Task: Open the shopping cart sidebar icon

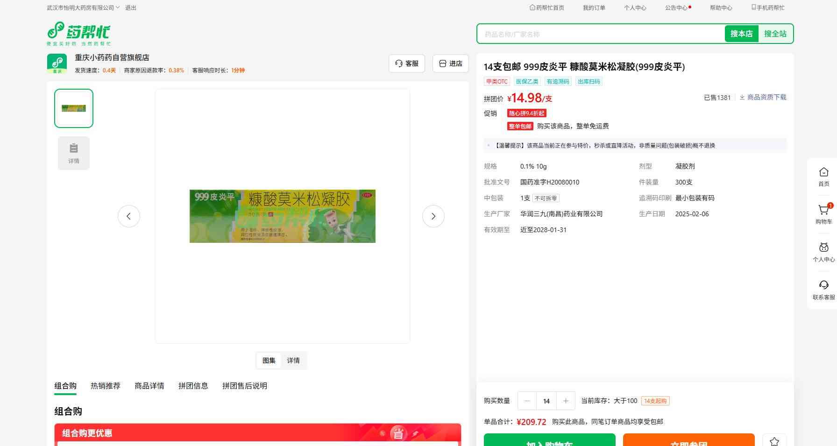Action: tap(823, 211)
